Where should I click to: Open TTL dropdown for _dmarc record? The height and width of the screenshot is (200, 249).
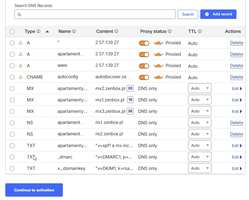tap(199, 157)
